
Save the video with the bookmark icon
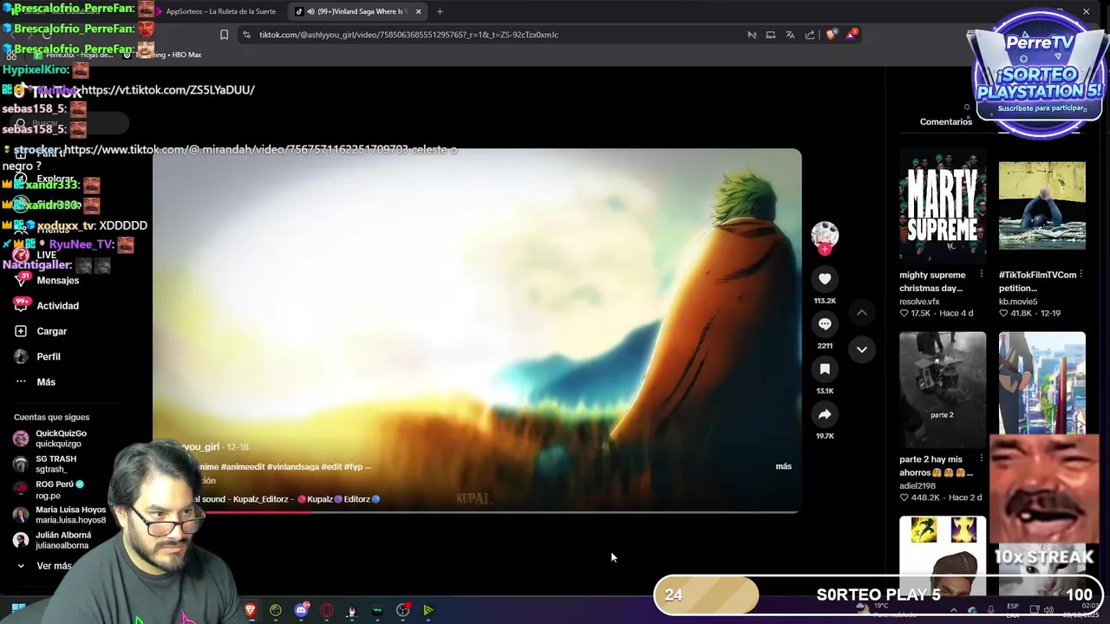click(825, 369)
